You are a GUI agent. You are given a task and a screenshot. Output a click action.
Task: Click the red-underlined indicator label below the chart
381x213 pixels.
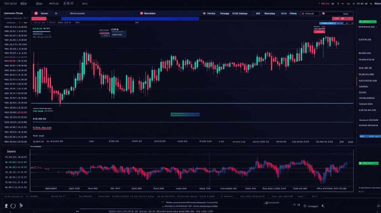(42, 127)
